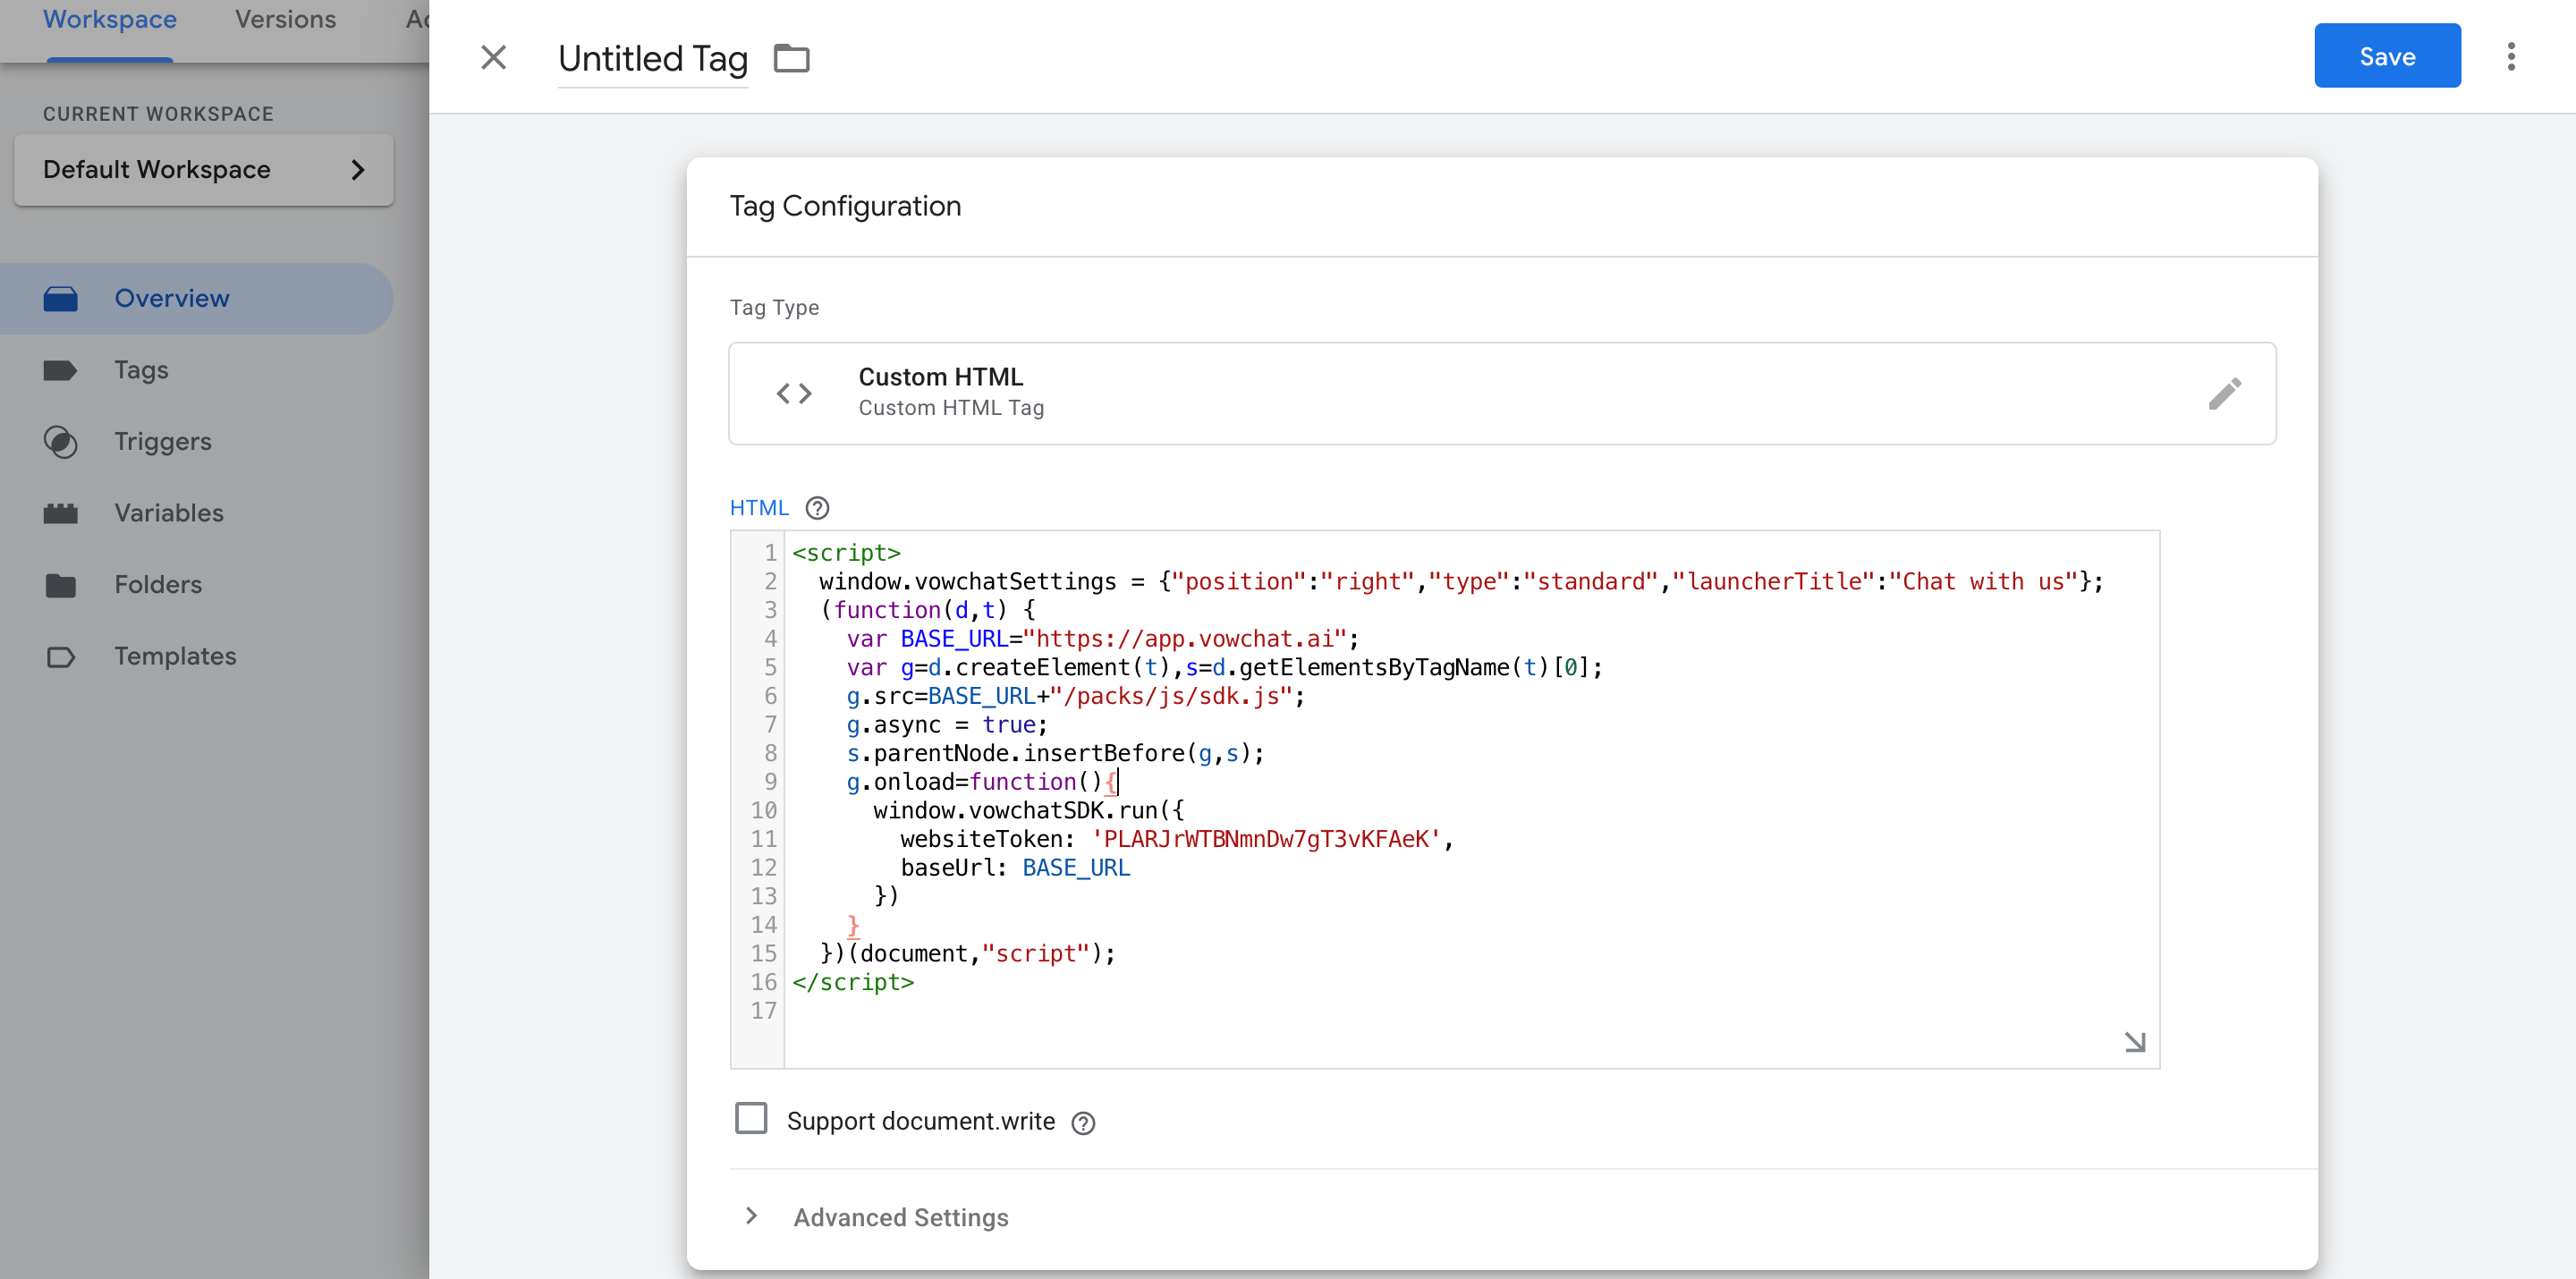The image size is (2576, 1279).
Task: Select the Workspace tab
Action: (109, 20)
